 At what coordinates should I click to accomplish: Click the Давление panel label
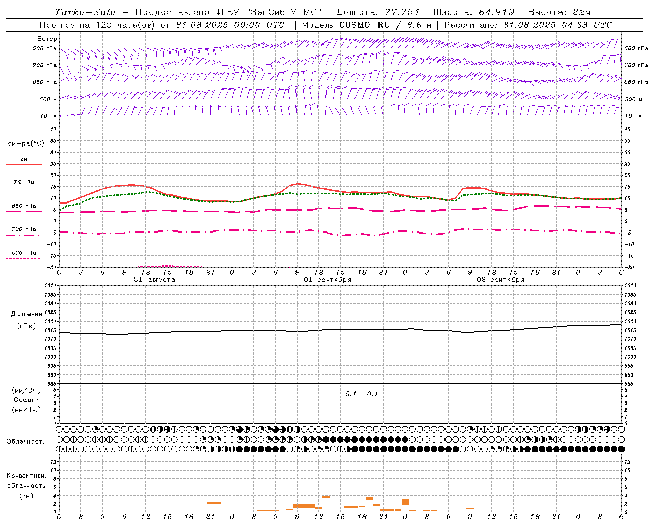pos(26,314)
